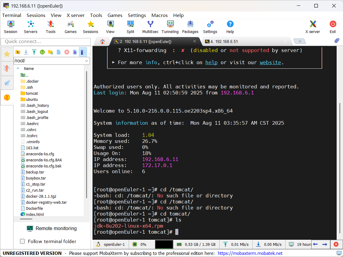Click openEuler-1 status bar entry
The height and width of the screenshot is (257, 343).
111,244
